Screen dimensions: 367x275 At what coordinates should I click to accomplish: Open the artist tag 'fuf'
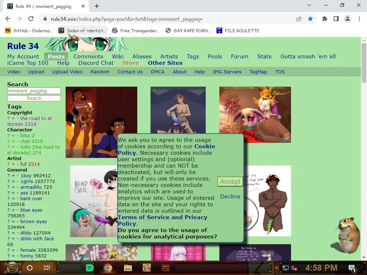coord(23,164)
